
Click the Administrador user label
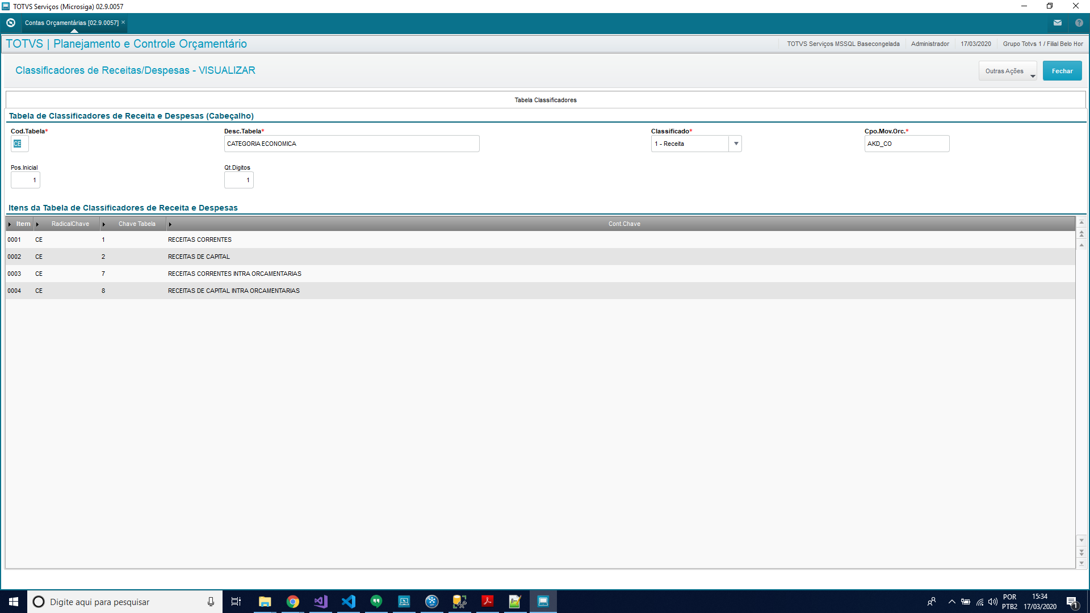pos(930,44)
